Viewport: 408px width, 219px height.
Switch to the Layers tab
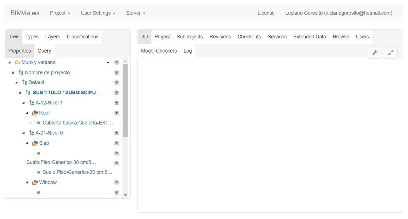pos(53,37)
